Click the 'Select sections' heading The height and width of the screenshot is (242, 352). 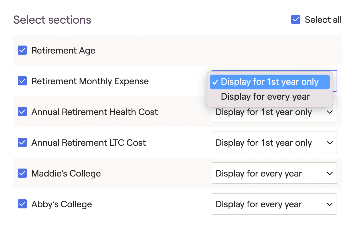[52, 20]
